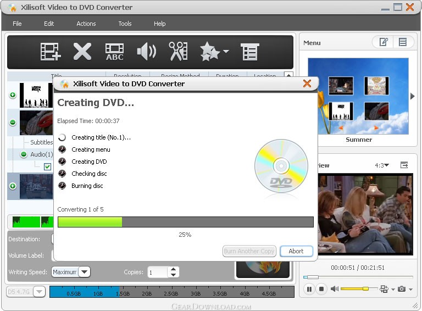Close the Creating DVD dialog
This screenshot has width=422, height=311.
click(307, 84)
